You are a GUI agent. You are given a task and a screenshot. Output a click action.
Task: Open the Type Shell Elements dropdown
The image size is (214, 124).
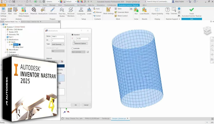pyautogui.click(x=58, y=44)
